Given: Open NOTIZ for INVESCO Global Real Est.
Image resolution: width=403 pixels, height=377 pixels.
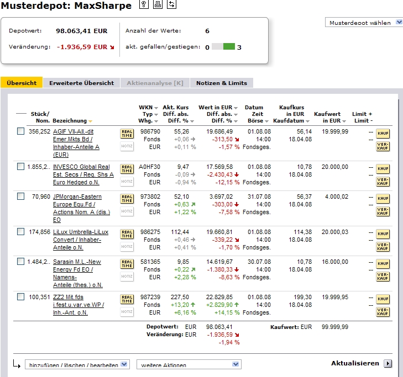Looking at the screenshot, I should 127,180.
